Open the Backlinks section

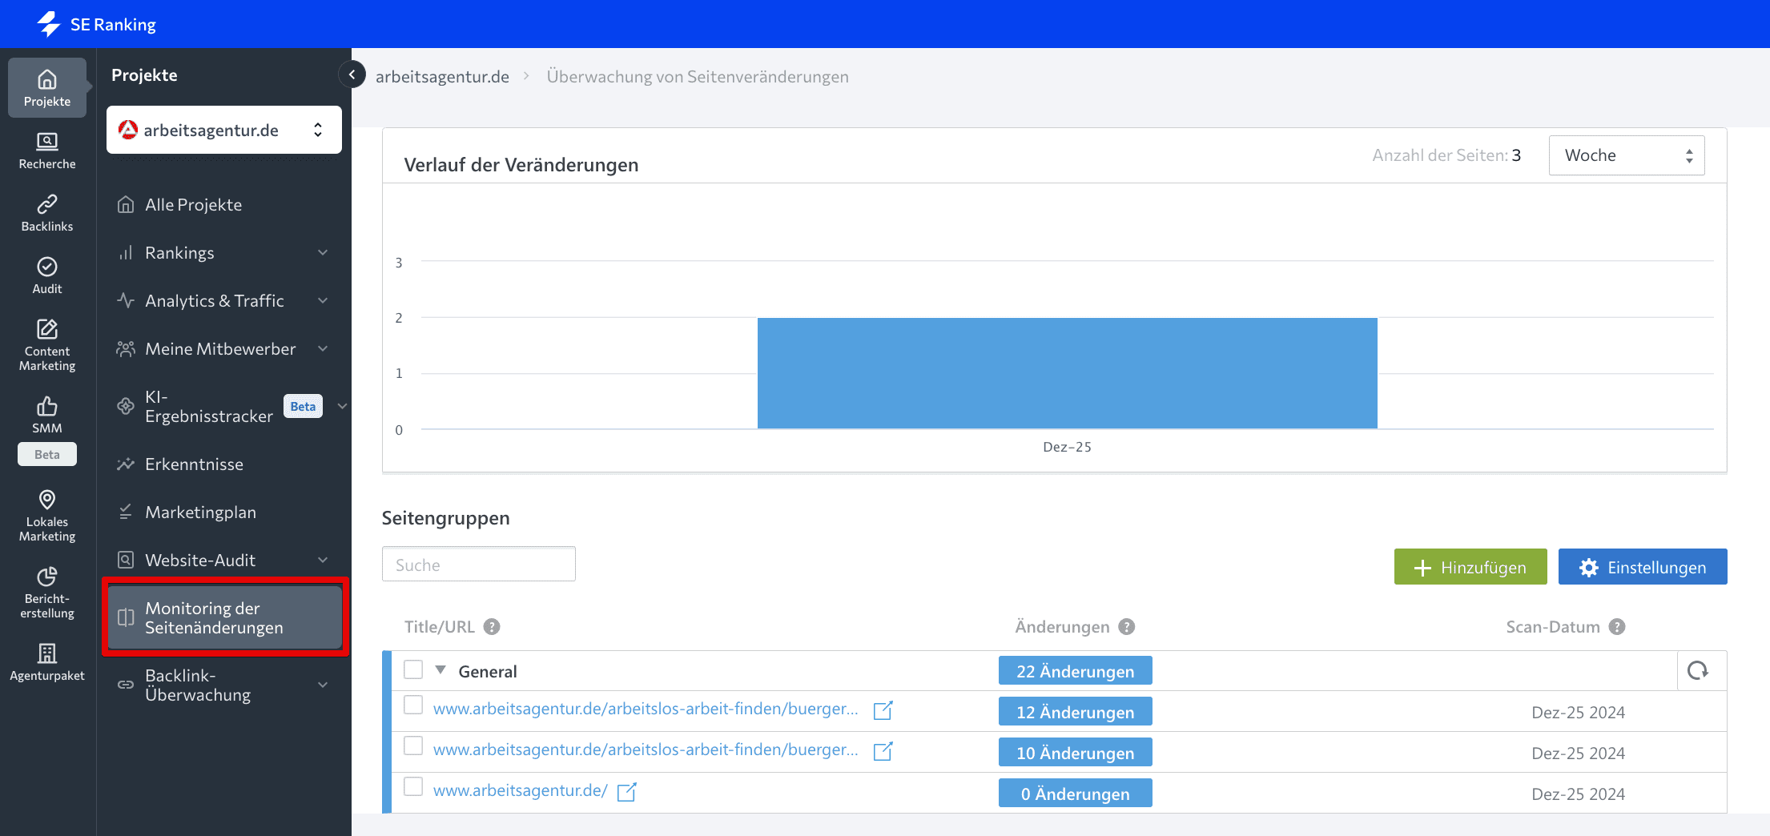(47, 213)
